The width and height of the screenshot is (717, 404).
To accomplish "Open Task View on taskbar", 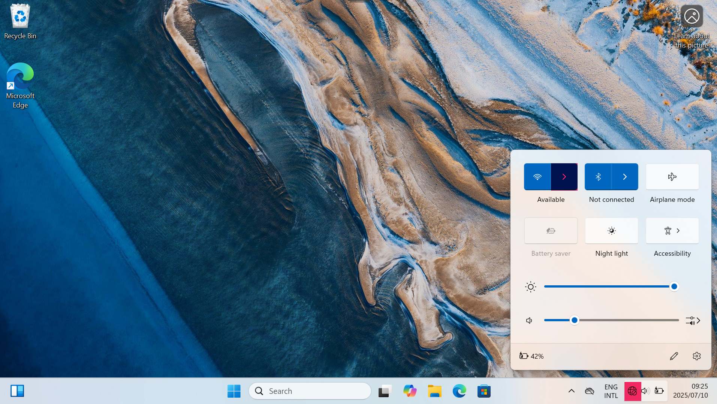I will [x=385, y=391].
